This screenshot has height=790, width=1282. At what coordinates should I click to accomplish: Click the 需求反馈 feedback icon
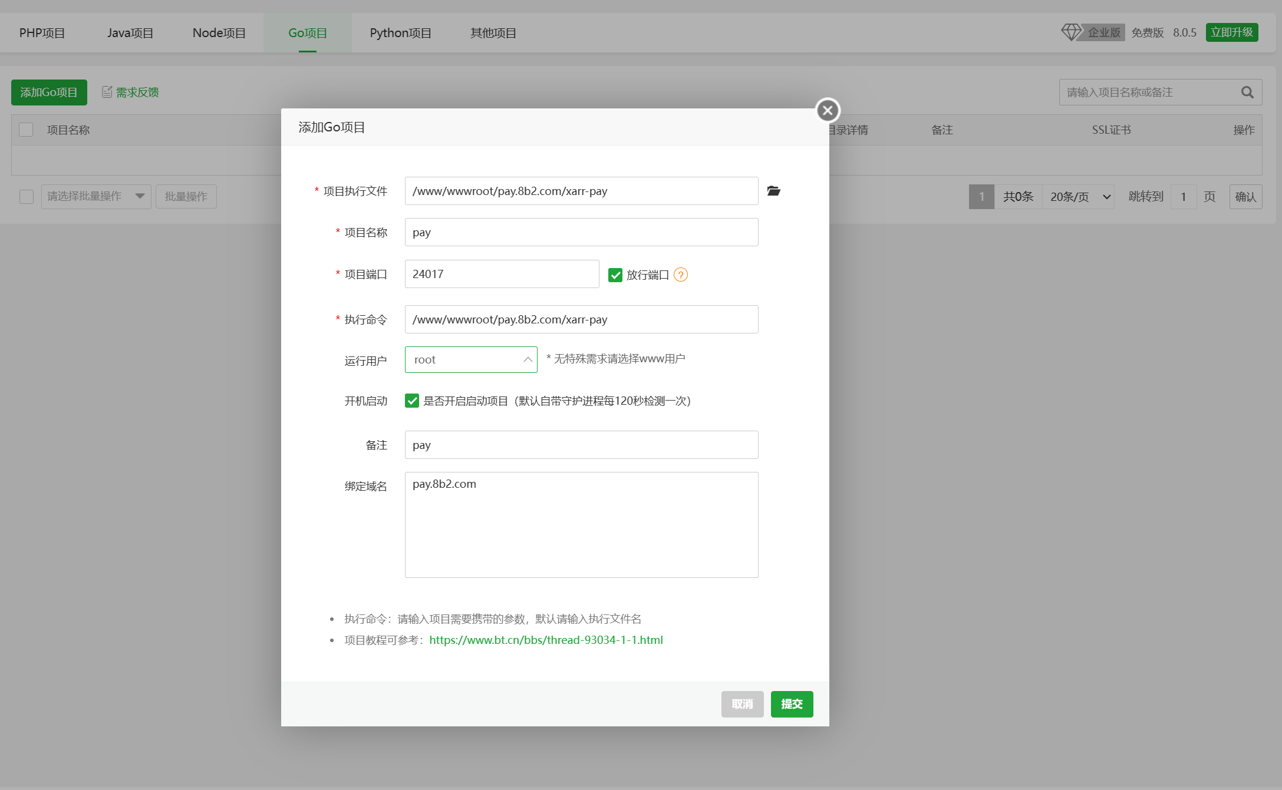pyautogui.click(x=107, y=92)
